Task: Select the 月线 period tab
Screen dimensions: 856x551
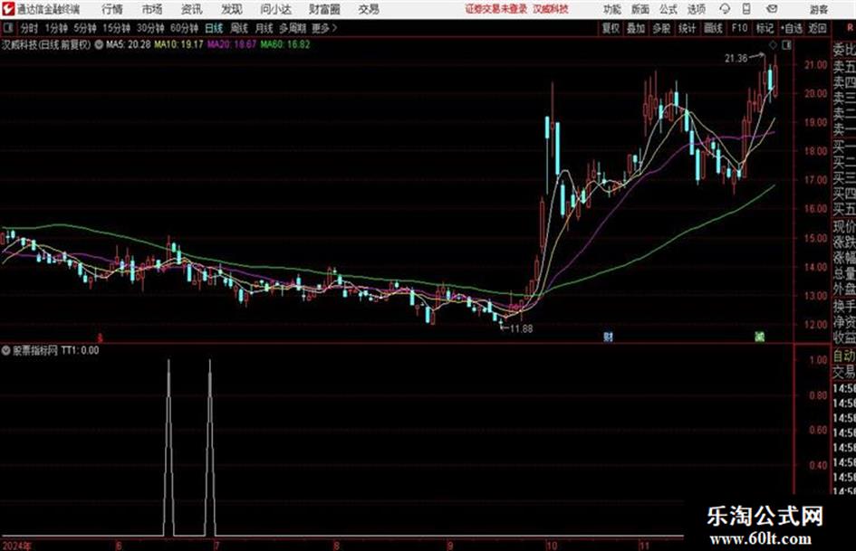Action: point(264,28)
